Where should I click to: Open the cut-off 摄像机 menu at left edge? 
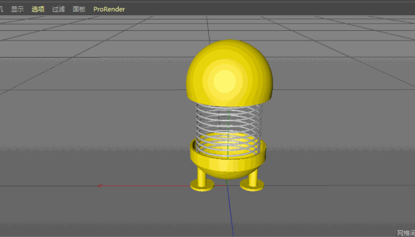[2, 9]
